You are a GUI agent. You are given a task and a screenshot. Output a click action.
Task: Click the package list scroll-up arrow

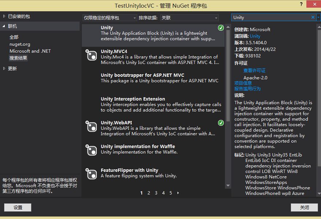point(228,27)
